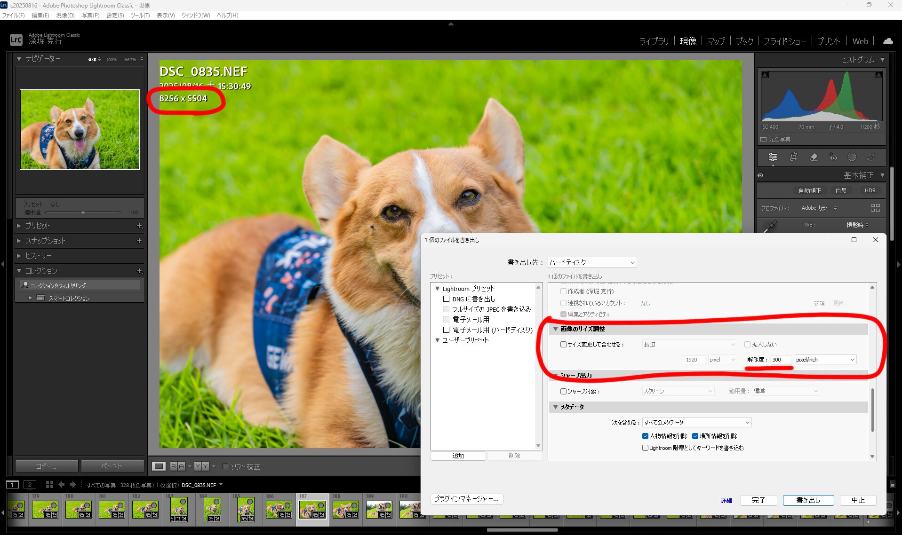
Task: Open the 写真(P) menu
Action: coord(90,15)
